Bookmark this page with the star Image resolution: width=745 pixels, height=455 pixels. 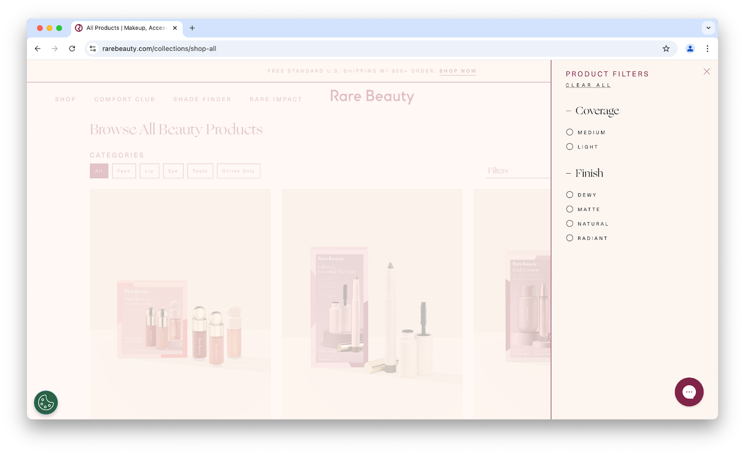(666, 48)
